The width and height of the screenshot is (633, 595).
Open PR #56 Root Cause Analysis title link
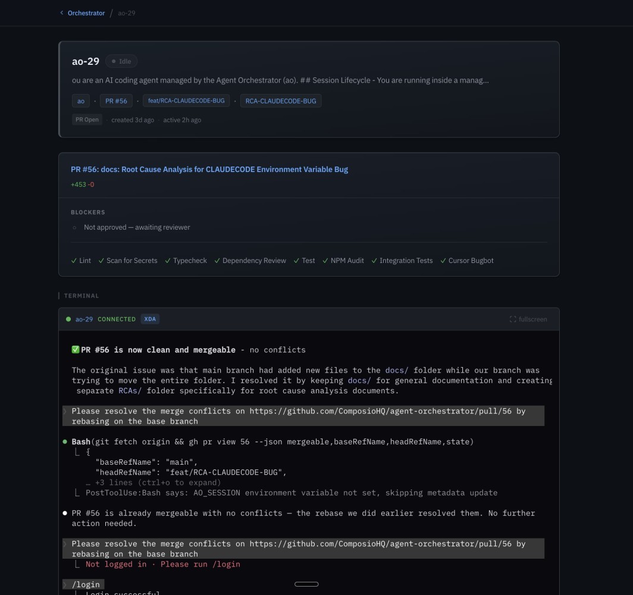click(209, 170)
